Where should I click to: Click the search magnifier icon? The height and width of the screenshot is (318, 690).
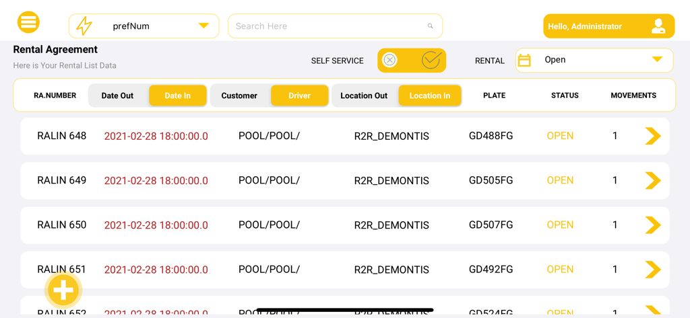(x=431, y=26)
